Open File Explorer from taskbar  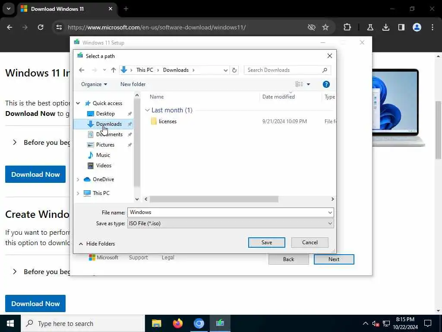(x=156, y=323)
